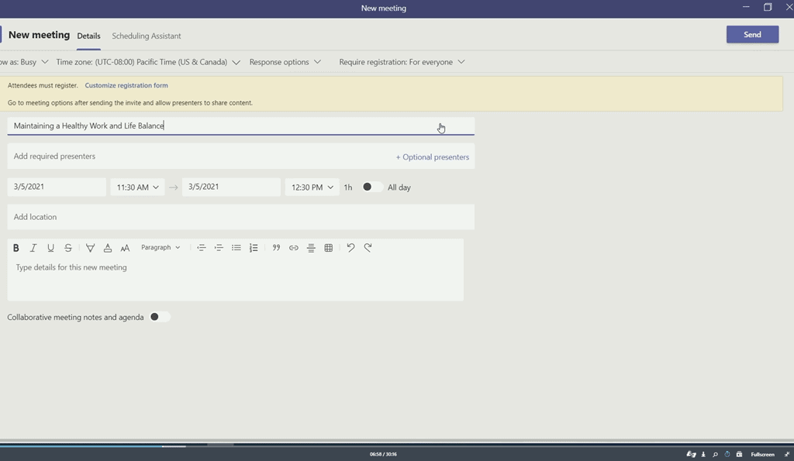Turn on the All day toggle
Viewport: 794px width, 461px height.
point(371,187)
